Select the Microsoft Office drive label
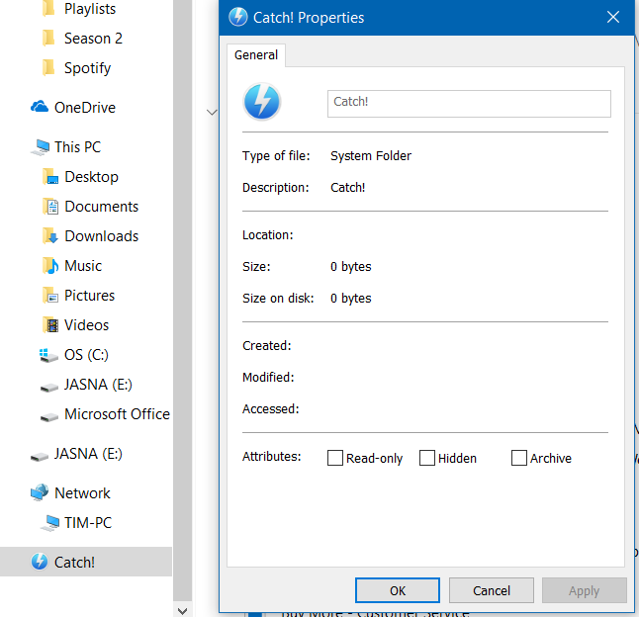 click(118, 414)
